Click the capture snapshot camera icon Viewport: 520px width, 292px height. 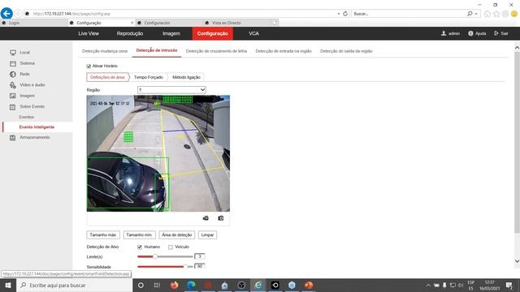click(221, 218)
